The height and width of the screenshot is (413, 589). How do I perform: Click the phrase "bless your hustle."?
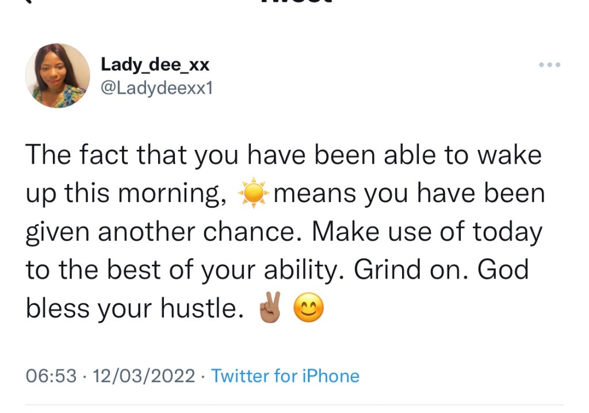point(132,309)
